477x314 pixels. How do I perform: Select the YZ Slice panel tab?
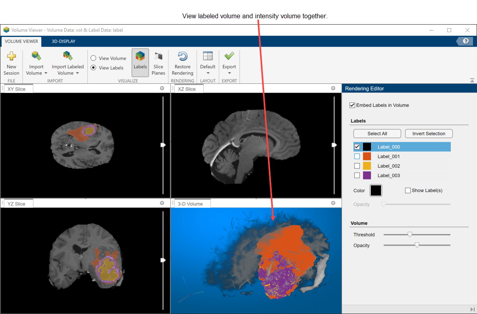coord(17,204)
